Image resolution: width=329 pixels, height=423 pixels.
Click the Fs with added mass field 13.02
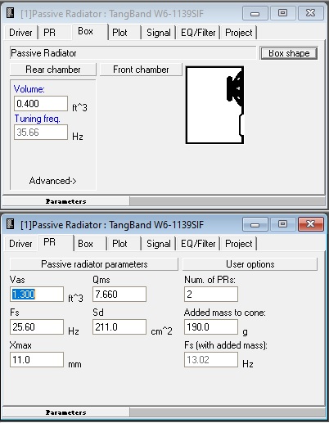tap(211, 360)
